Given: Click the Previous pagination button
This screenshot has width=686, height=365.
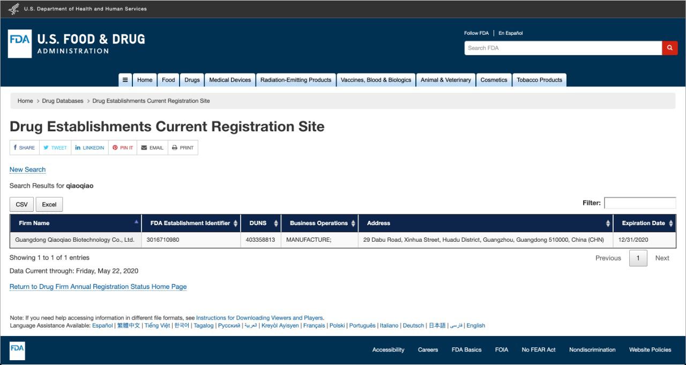Looking at the screenshot, I should point(608,258).
